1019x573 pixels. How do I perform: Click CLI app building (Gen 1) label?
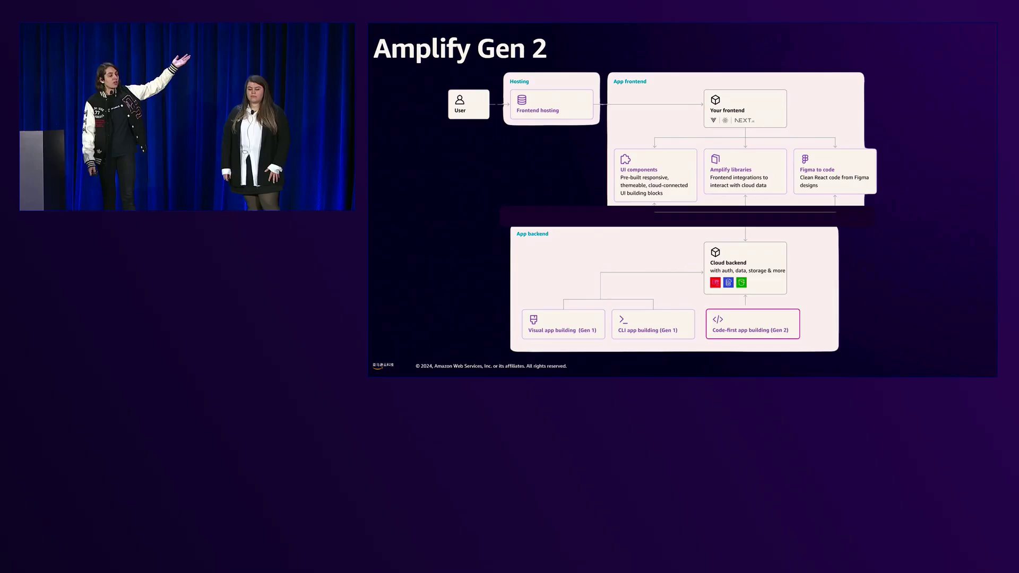[x=648, y=330]
